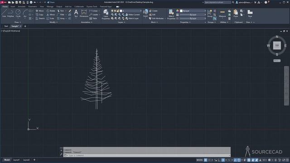290x163 pixels.
Task: Switch to Layout1 tab
Action: point(16,160)
